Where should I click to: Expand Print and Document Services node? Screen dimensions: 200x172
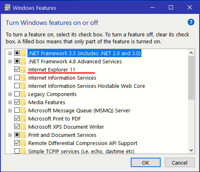[10, 135]
